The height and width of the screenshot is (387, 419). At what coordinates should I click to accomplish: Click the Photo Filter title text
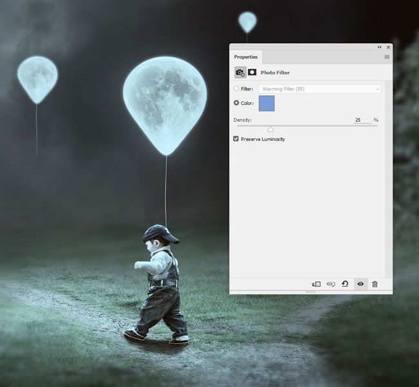point(275,73)
